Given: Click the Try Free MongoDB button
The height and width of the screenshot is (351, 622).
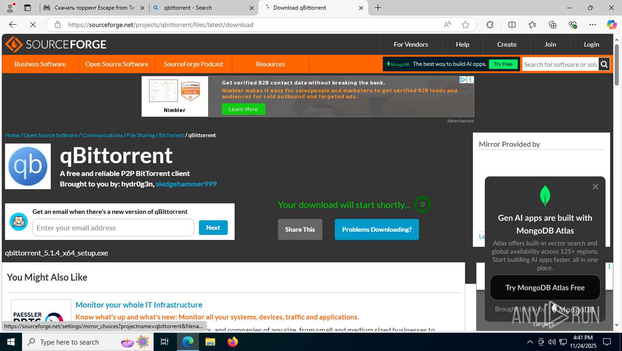Looking at the screenshot, I should pos(503,64).
